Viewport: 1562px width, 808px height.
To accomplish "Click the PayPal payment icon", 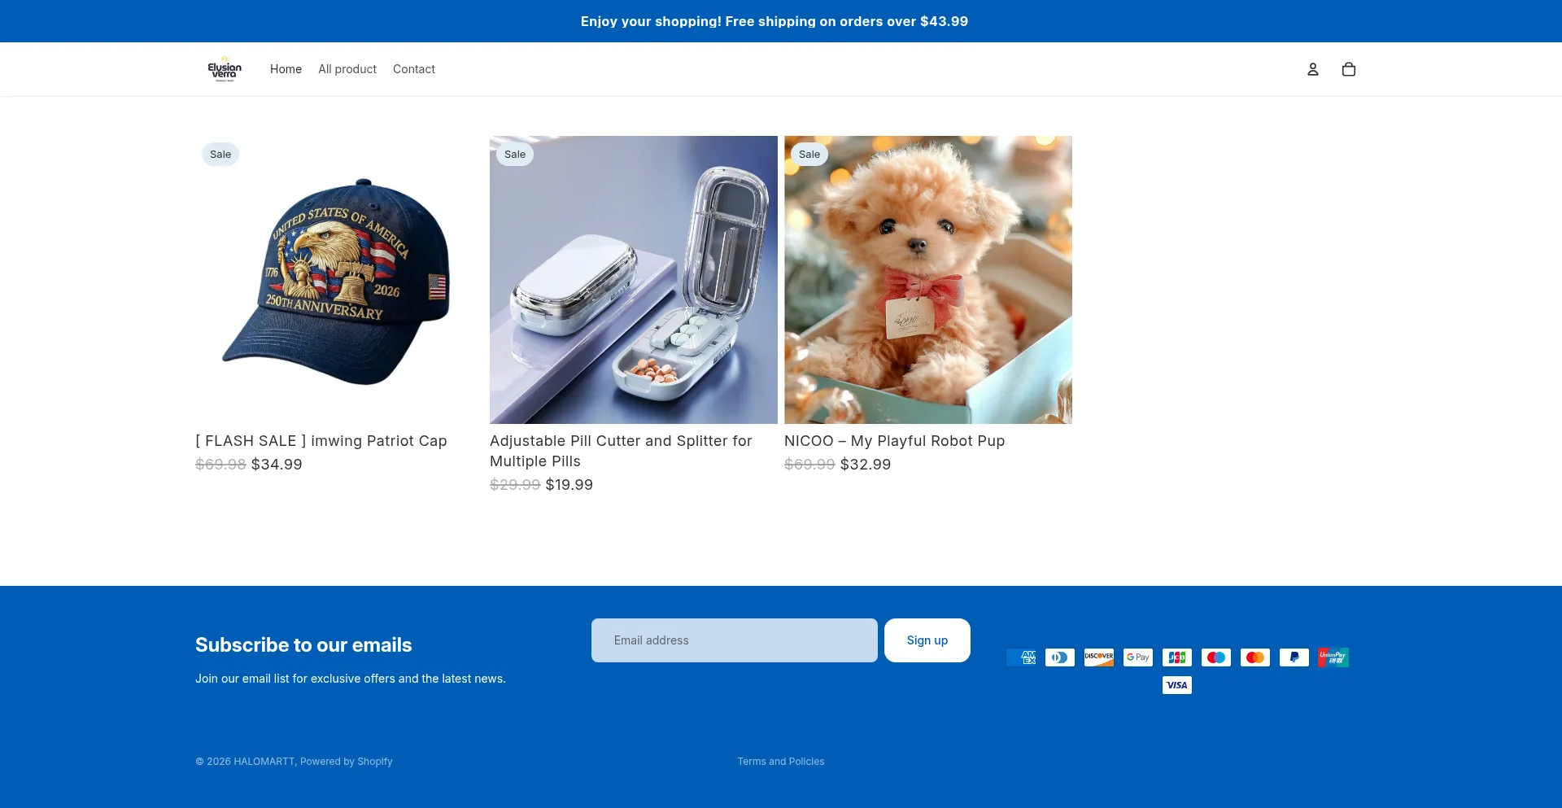I will (1294, 657).
